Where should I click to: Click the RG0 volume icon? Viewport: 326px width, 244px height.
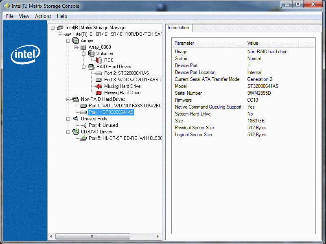99,60
